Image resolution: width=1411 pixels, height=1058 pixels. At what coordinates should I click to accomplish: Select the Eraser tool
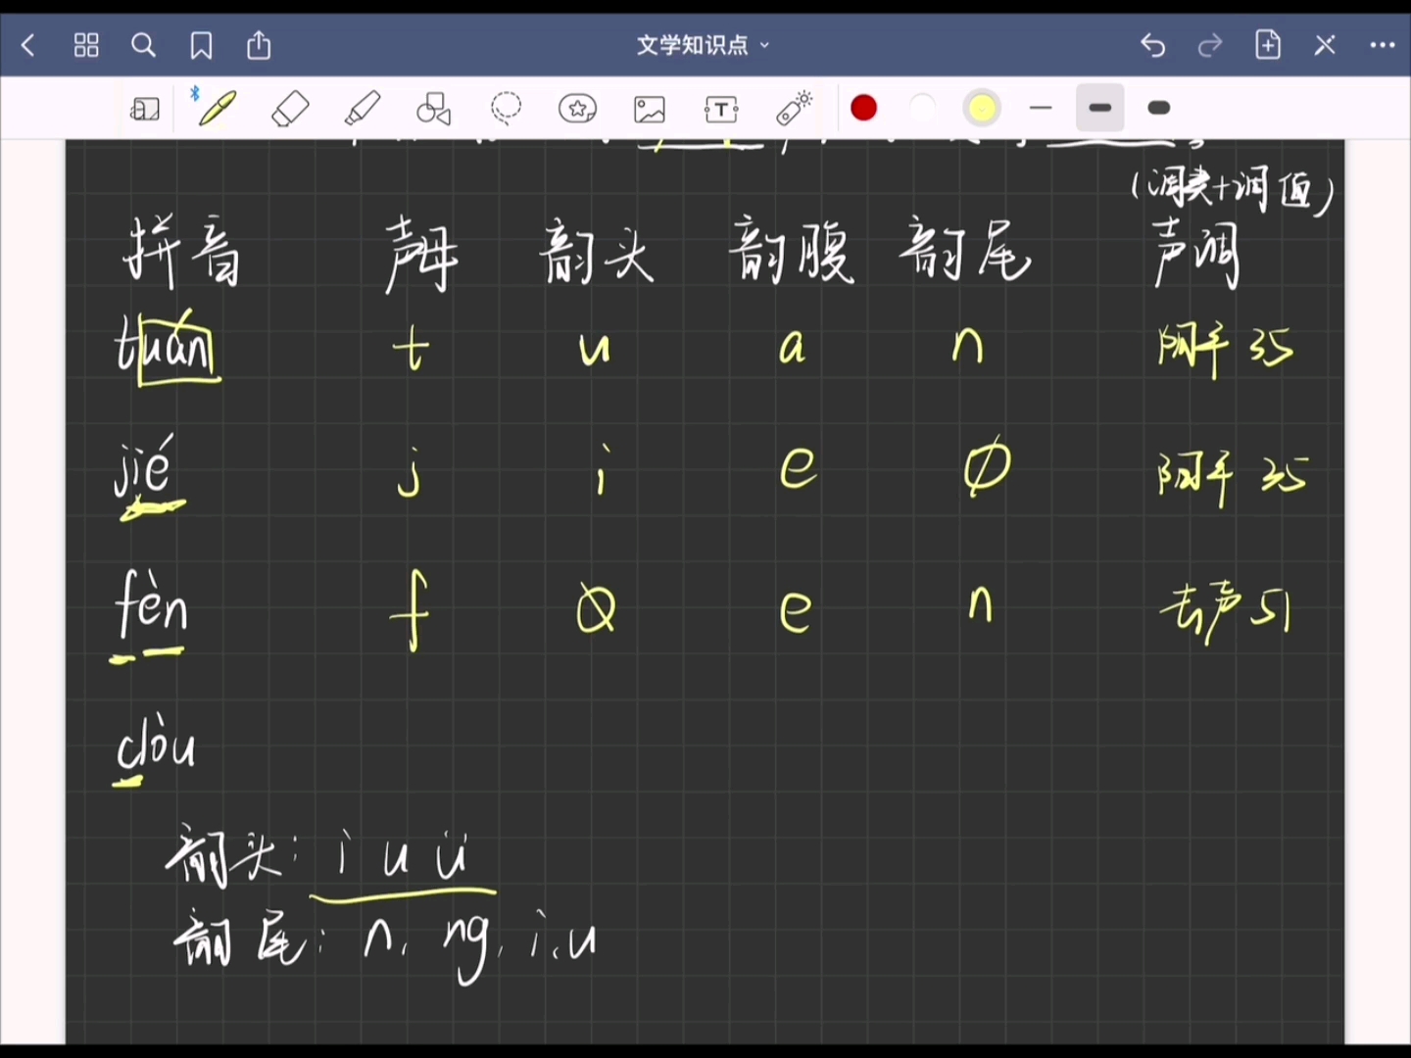point(290,108)
